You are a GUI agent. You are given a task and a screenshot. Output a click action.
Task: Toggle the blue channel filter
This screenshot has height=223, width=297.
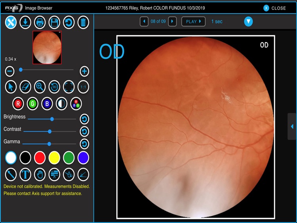(47, 104)
